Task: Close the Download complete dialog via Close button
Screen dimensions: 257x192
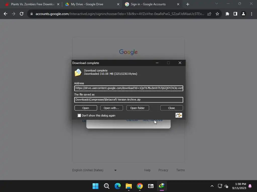Action: pos(171,108)
